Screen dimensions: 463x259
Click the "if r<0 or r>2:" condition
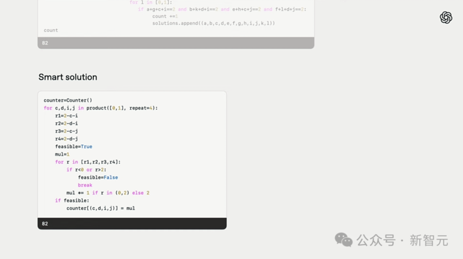pyautogui.click(x=86, y=170)
